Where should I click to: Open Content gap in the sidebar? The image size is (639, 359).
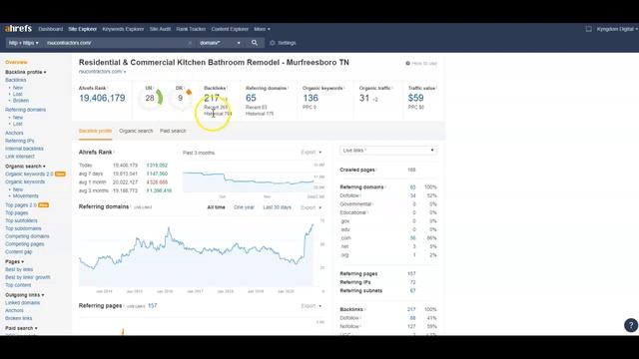[18, 252]
